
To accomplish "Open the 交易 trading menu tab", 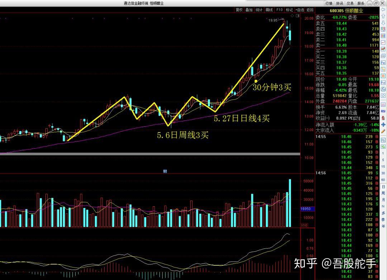I will click(350, 3).
